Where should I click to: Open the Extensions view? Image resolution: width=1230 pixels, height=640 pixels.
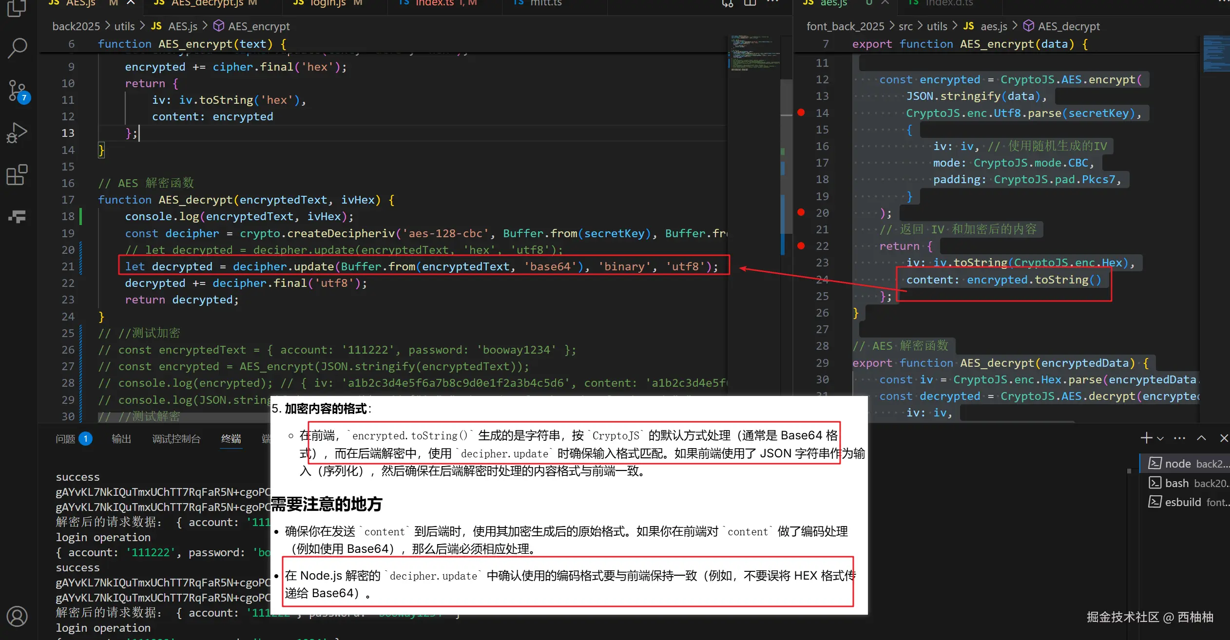click(x=18, y=174)
